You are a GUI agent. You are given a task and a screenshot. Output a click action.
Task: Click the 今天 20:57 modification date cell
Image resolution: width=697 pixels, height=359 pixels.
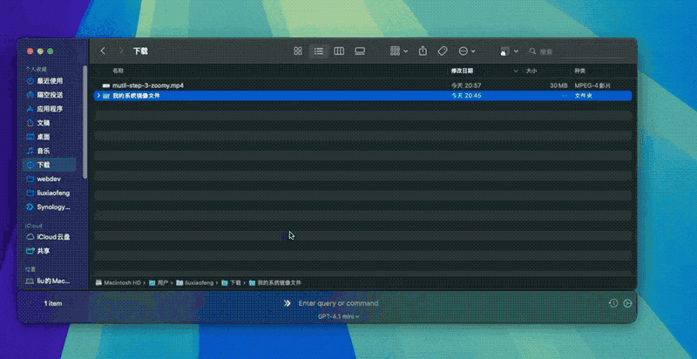click(466, 85)
